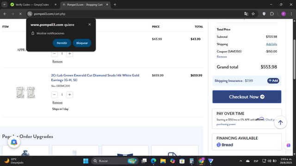Click Permitir to allow notifications

[x=62, y=43]
